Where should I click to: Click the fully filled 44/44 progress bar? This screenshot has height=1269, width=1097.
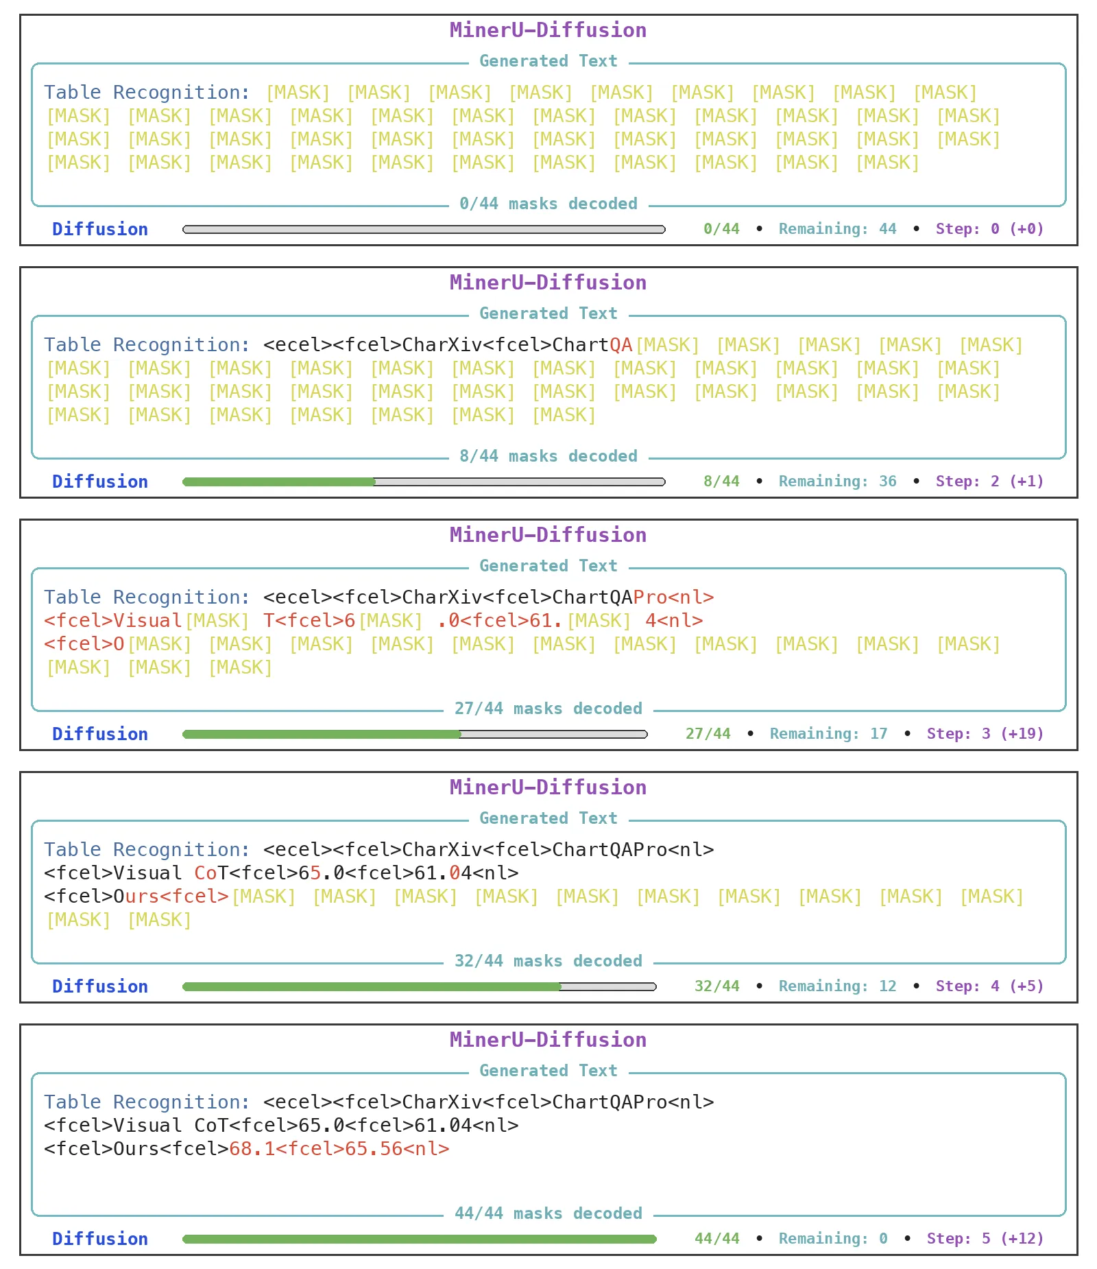tap(420, 1239)
